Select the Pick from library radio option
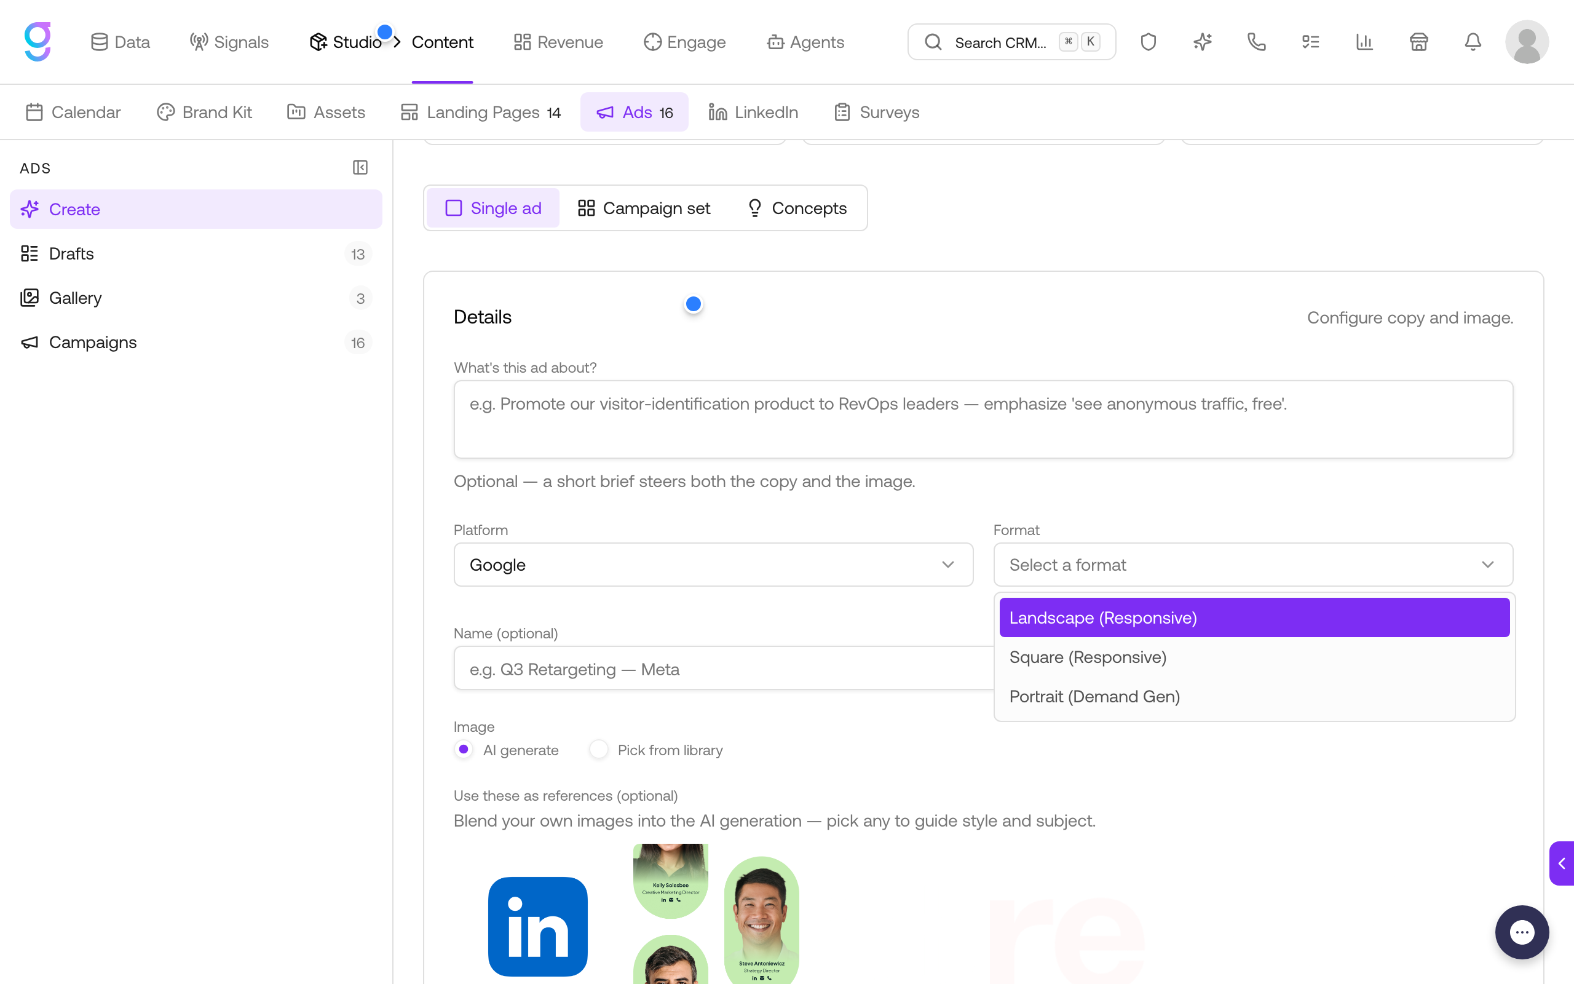Viewport: 1574px width, 984px height. [598, 750]
